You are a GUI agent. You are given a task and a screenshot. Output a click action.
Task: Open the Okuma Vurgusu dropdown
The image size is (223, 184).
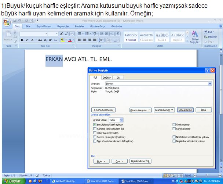point(140,110)
